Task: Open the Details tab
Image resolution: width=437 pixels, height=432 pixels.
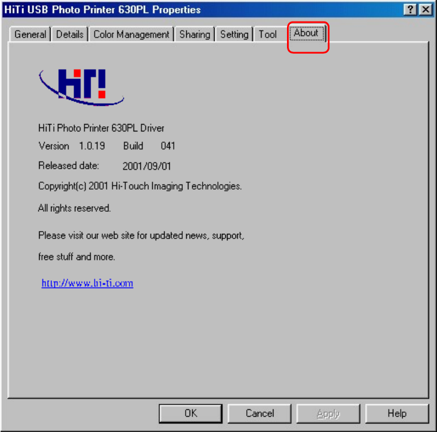Action: click(70, 35)
